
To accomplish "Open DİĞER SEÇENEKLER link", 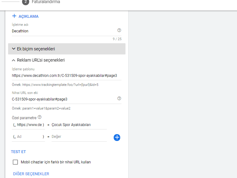I will click(x=31, y=174).
